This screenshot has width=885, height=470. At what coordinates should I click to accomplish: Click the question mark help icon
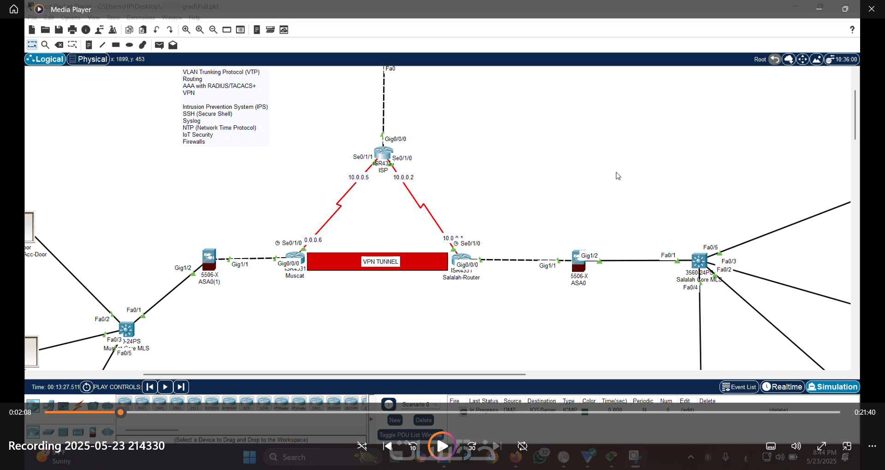pos(852,29)
